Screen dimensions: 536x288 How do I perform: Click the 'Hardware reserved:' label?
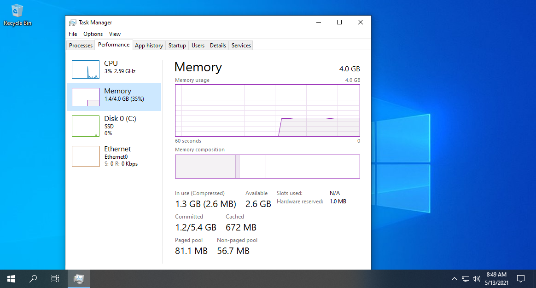click(x=300, y=202)
